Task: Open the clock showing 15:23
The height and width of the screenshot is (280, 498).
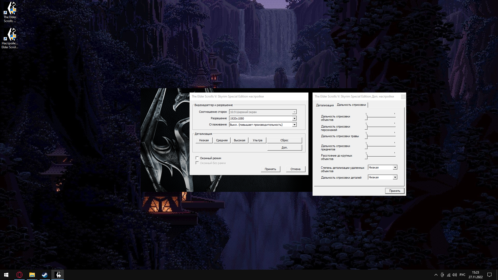Action: [x=475, y=275]
